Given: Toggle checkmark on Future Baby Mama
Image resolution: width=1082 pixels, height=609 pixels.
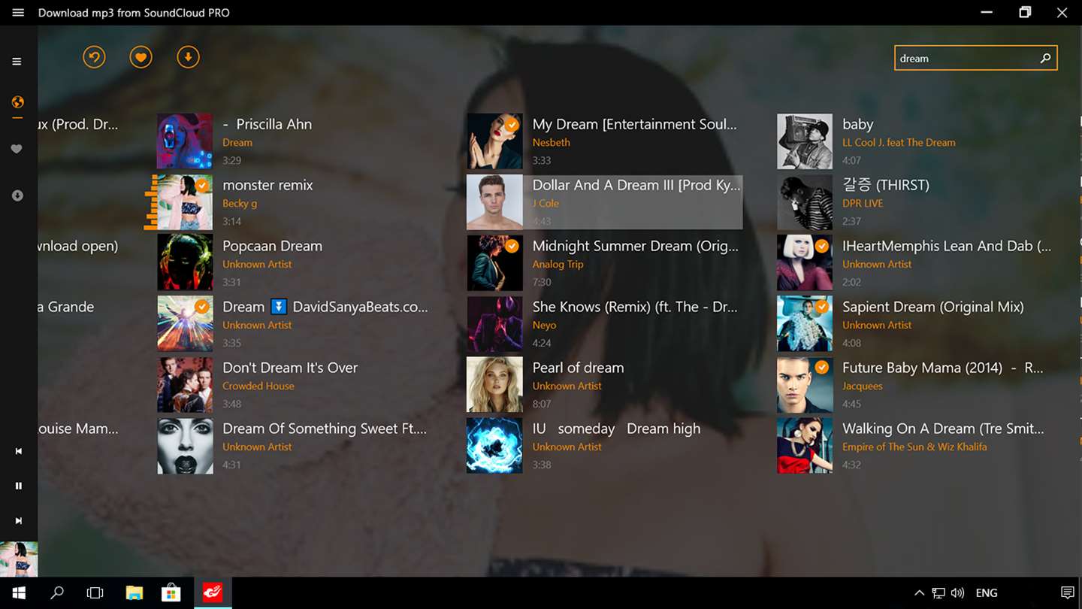Looking at the screenshot, I should click(x=822, y=368).
